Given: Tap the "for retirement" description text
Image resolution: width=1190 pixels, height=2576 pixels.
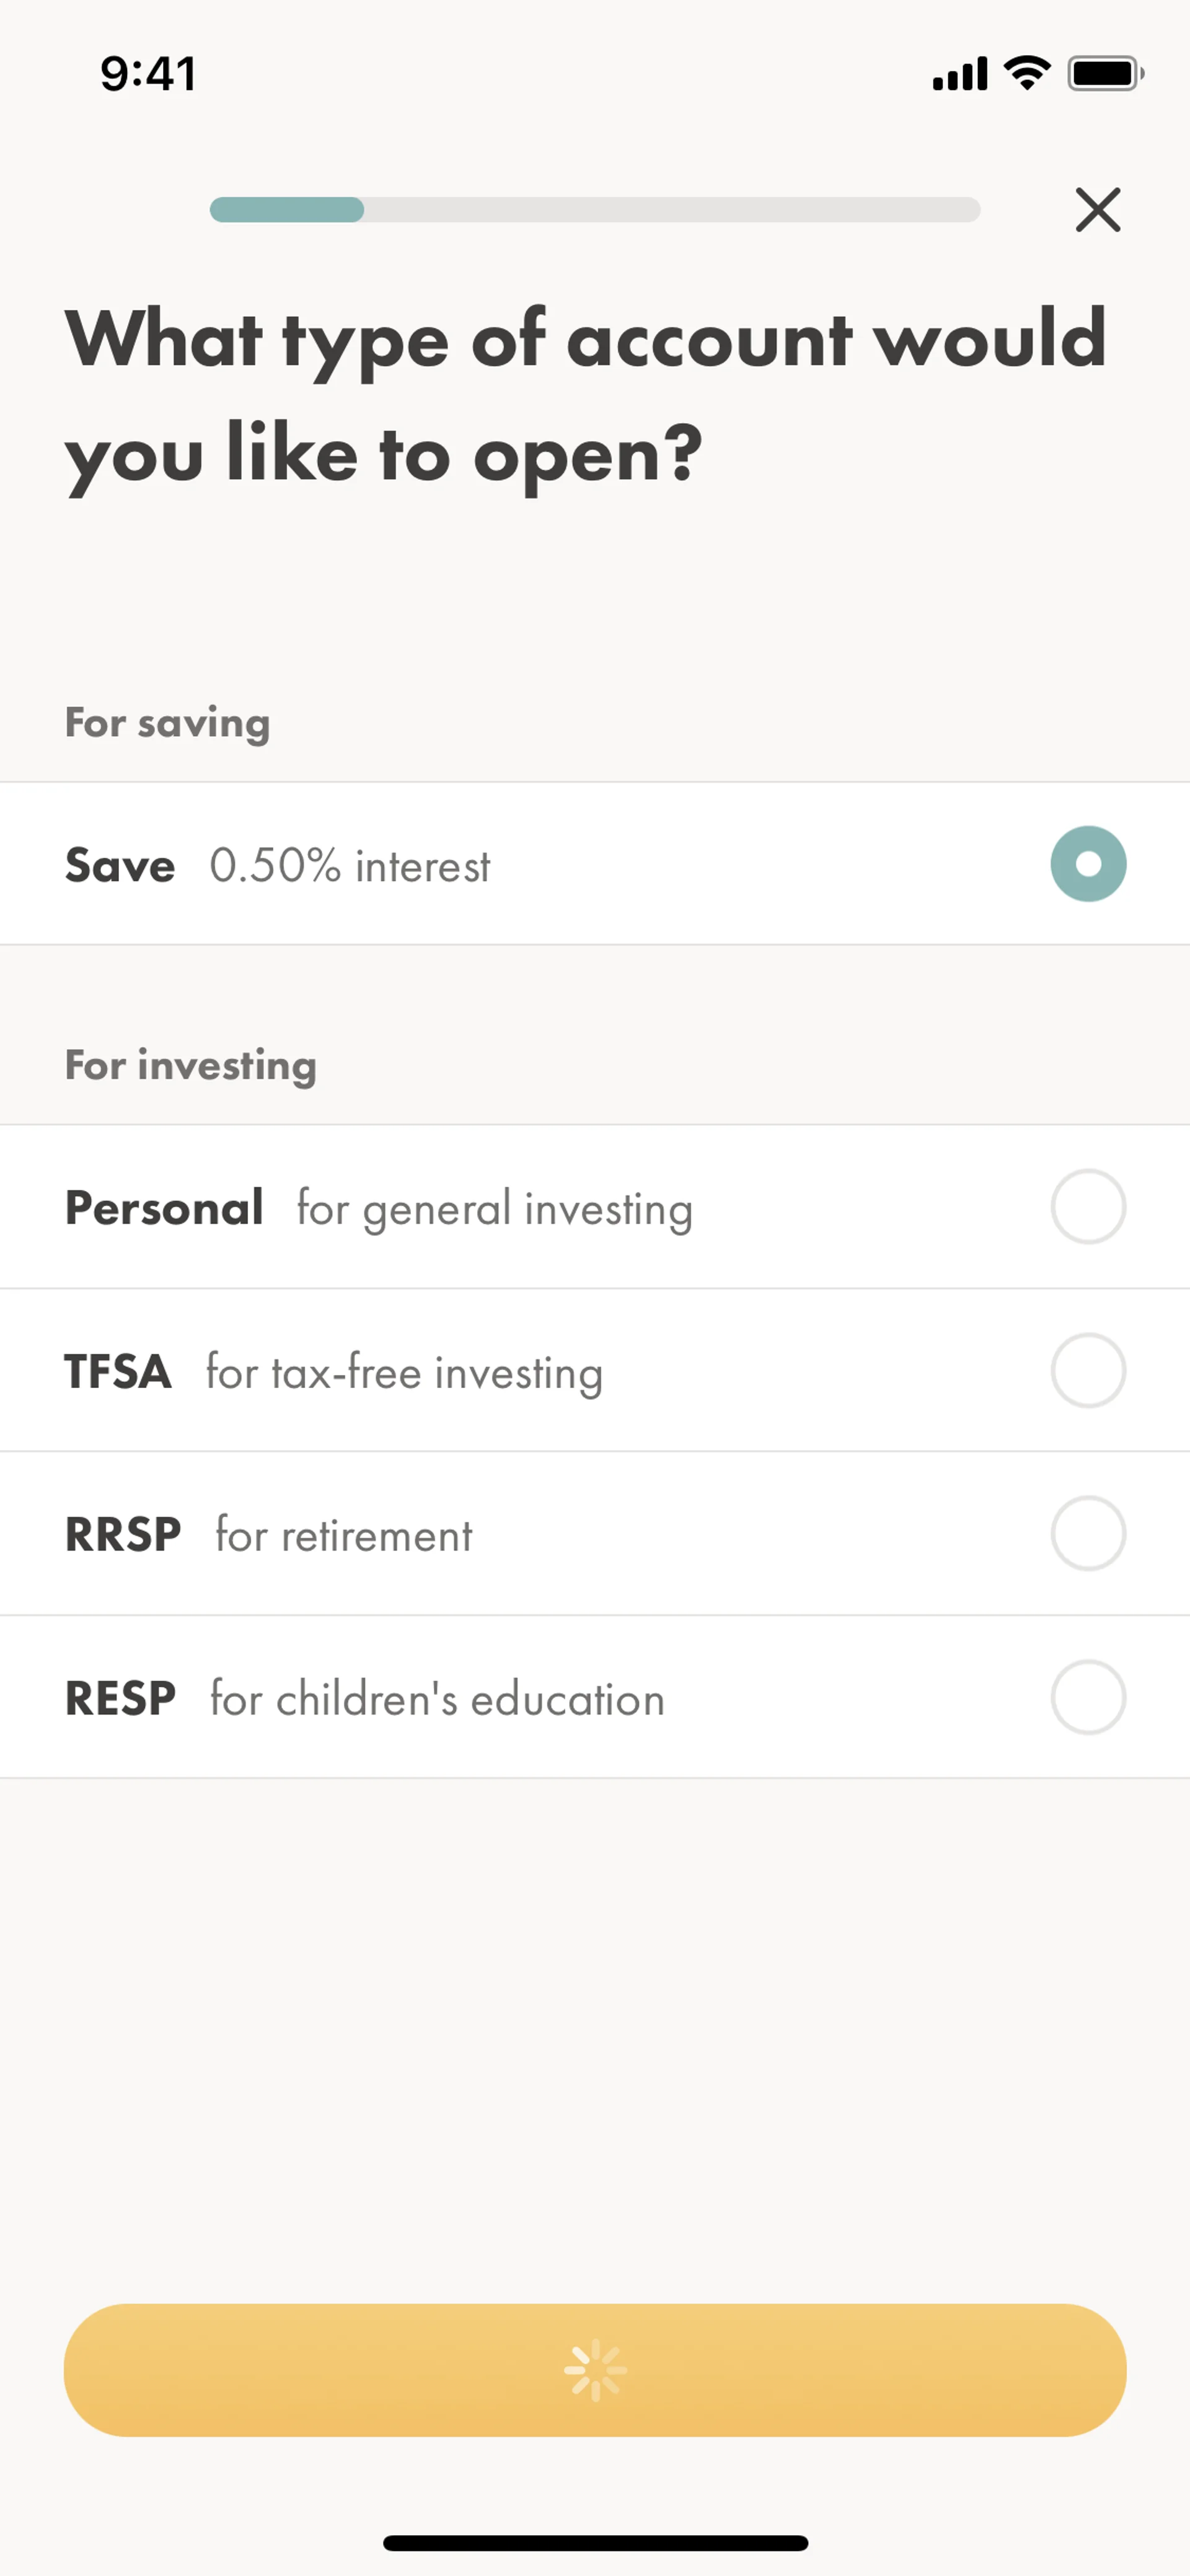Looking at the screenshot, I should pyautogui.click(x=344, y=1535).
